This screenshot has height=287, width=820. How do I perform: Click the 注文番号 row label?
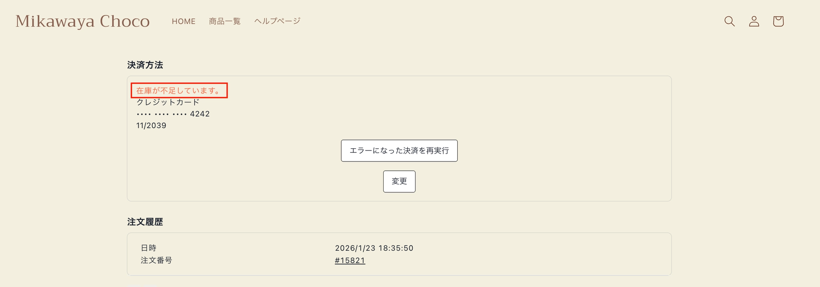[x=157, y=261]
